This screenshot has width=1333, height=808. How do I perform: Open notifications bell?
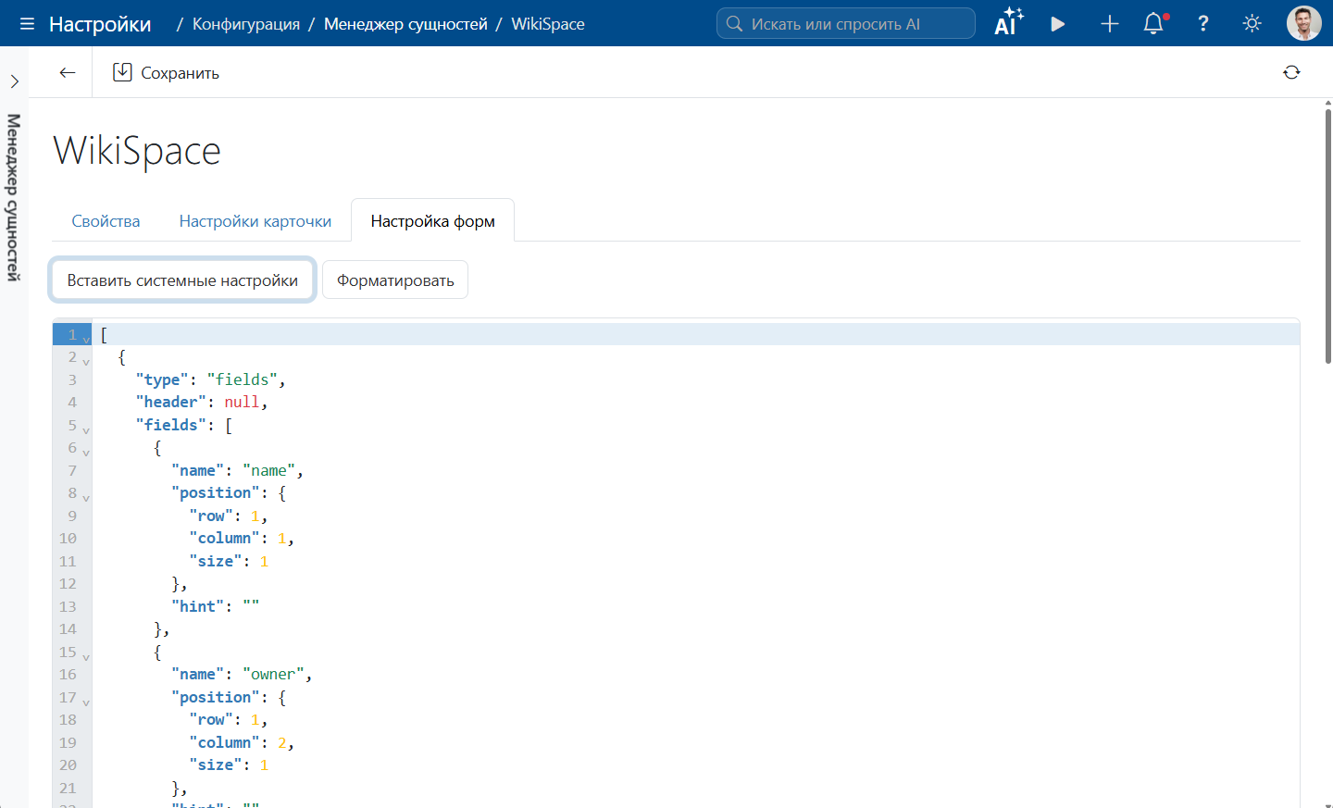coord(1154,24)
